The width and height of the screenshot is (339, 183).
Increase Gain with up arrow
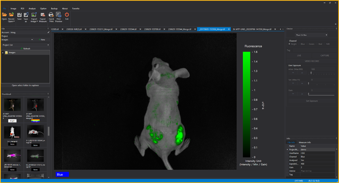(302, 94)
